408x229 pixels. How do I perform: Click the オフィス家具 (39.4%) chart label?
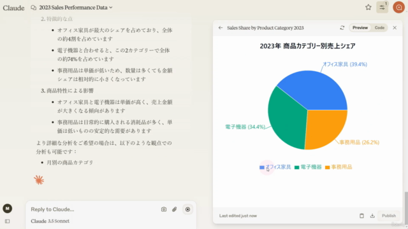tap(345, 64)
